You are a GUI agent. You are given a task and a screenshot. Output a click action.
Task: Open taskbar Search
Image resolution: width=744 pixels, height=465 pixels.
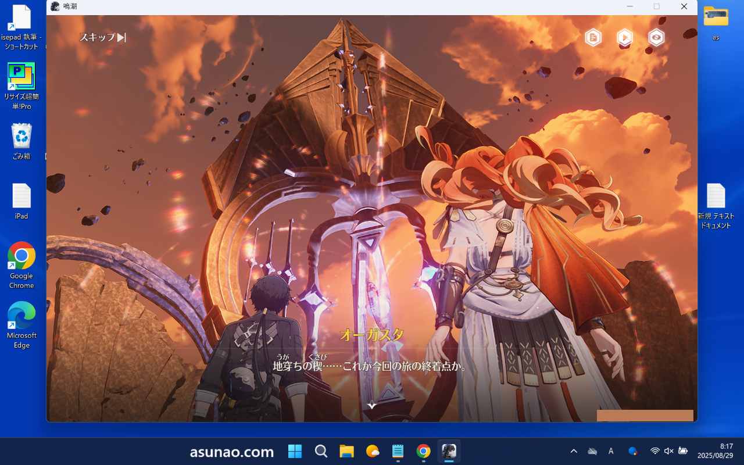click(x=321, y=451)
